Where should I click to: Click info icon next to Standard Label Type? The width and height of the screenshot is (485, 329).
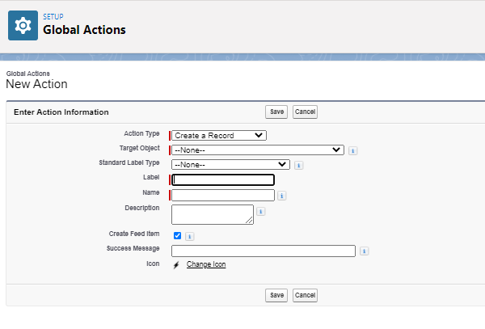click(298, 165)
